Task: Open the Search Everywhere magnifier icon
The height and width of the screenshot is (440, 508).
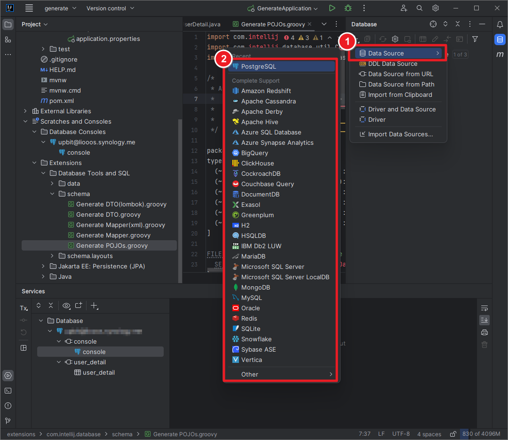Action: [420, 8]
